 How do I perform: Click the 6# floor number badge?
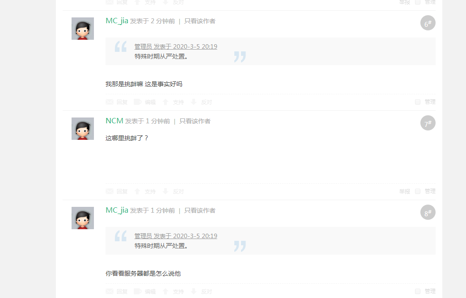(x=428, y=23)
